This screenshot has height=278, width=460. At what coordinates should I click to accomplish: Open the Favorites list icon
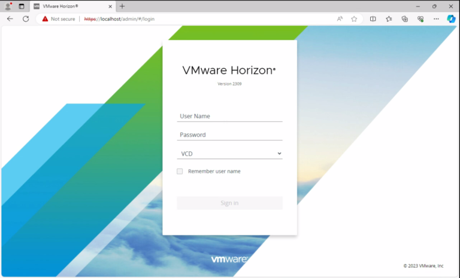(x=389, y=19)
